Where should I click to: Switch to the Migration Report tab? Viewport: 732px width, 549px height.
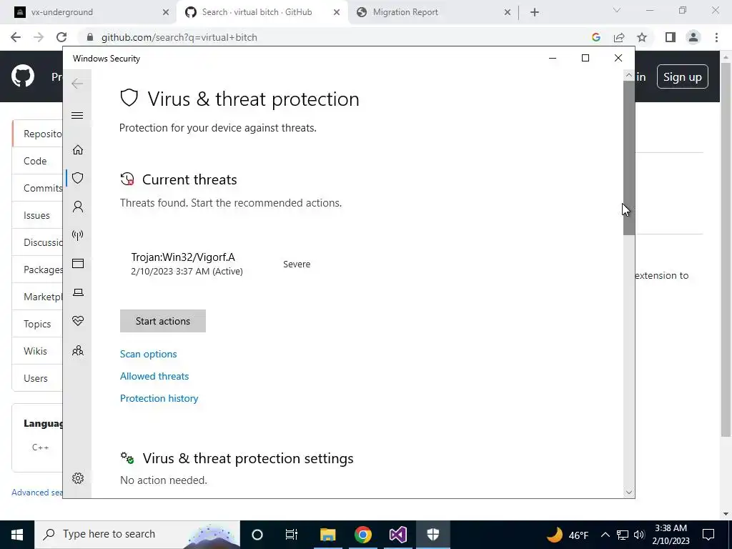click(432, 12)
